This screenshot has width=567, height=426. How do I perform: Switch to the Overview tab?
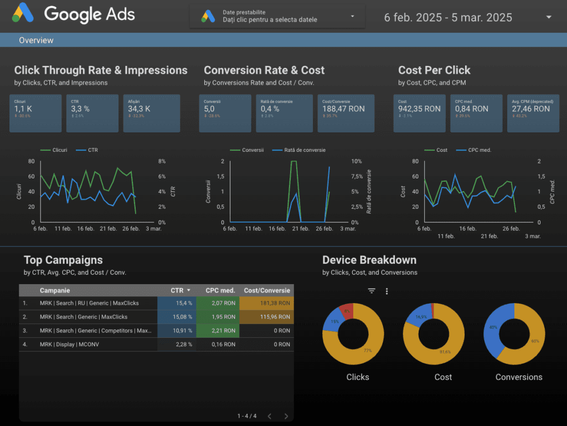point(36,40)
